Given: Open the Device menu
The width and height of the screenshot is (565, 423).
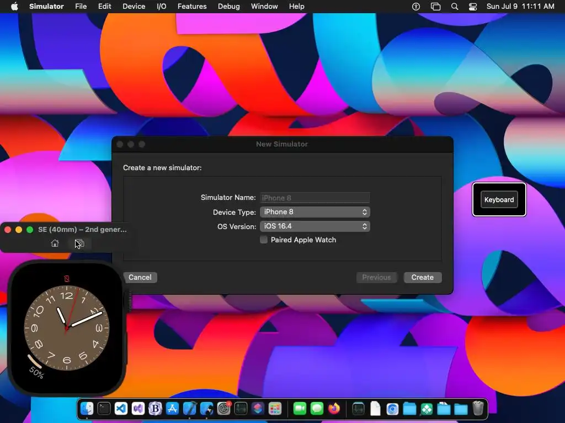Looking at the screenshot, I should (x=134, y=7).
